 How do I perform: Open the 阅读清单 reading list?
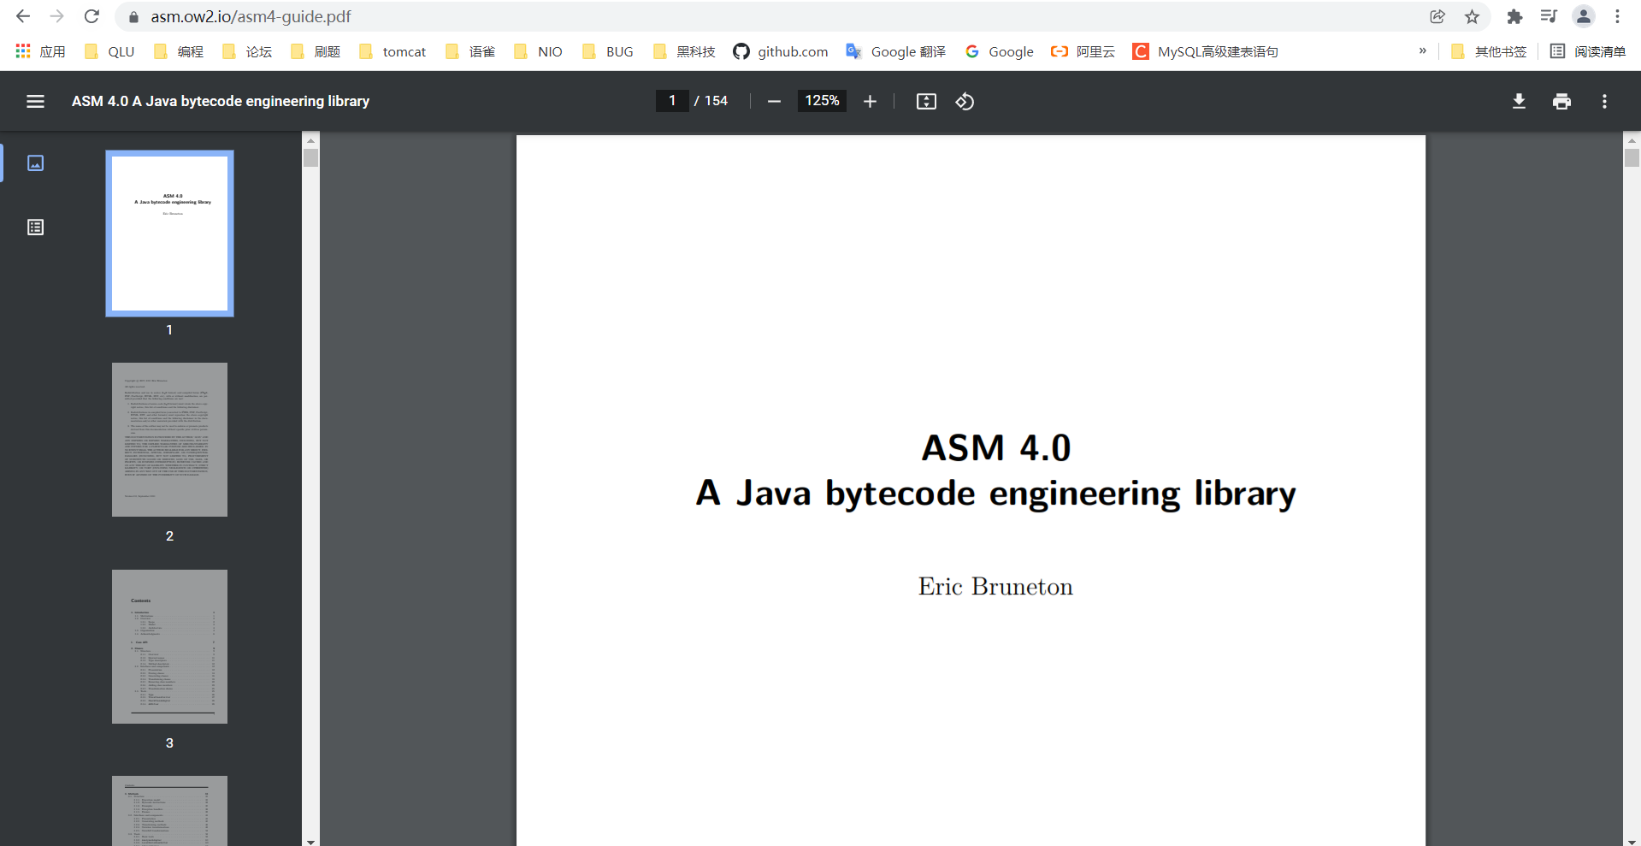(x=1588, y=51)
